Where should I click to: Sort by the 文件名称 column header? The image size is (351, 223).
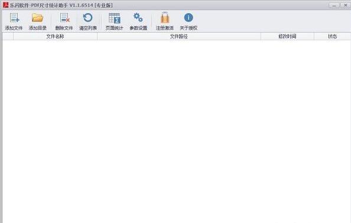point(56,36)
